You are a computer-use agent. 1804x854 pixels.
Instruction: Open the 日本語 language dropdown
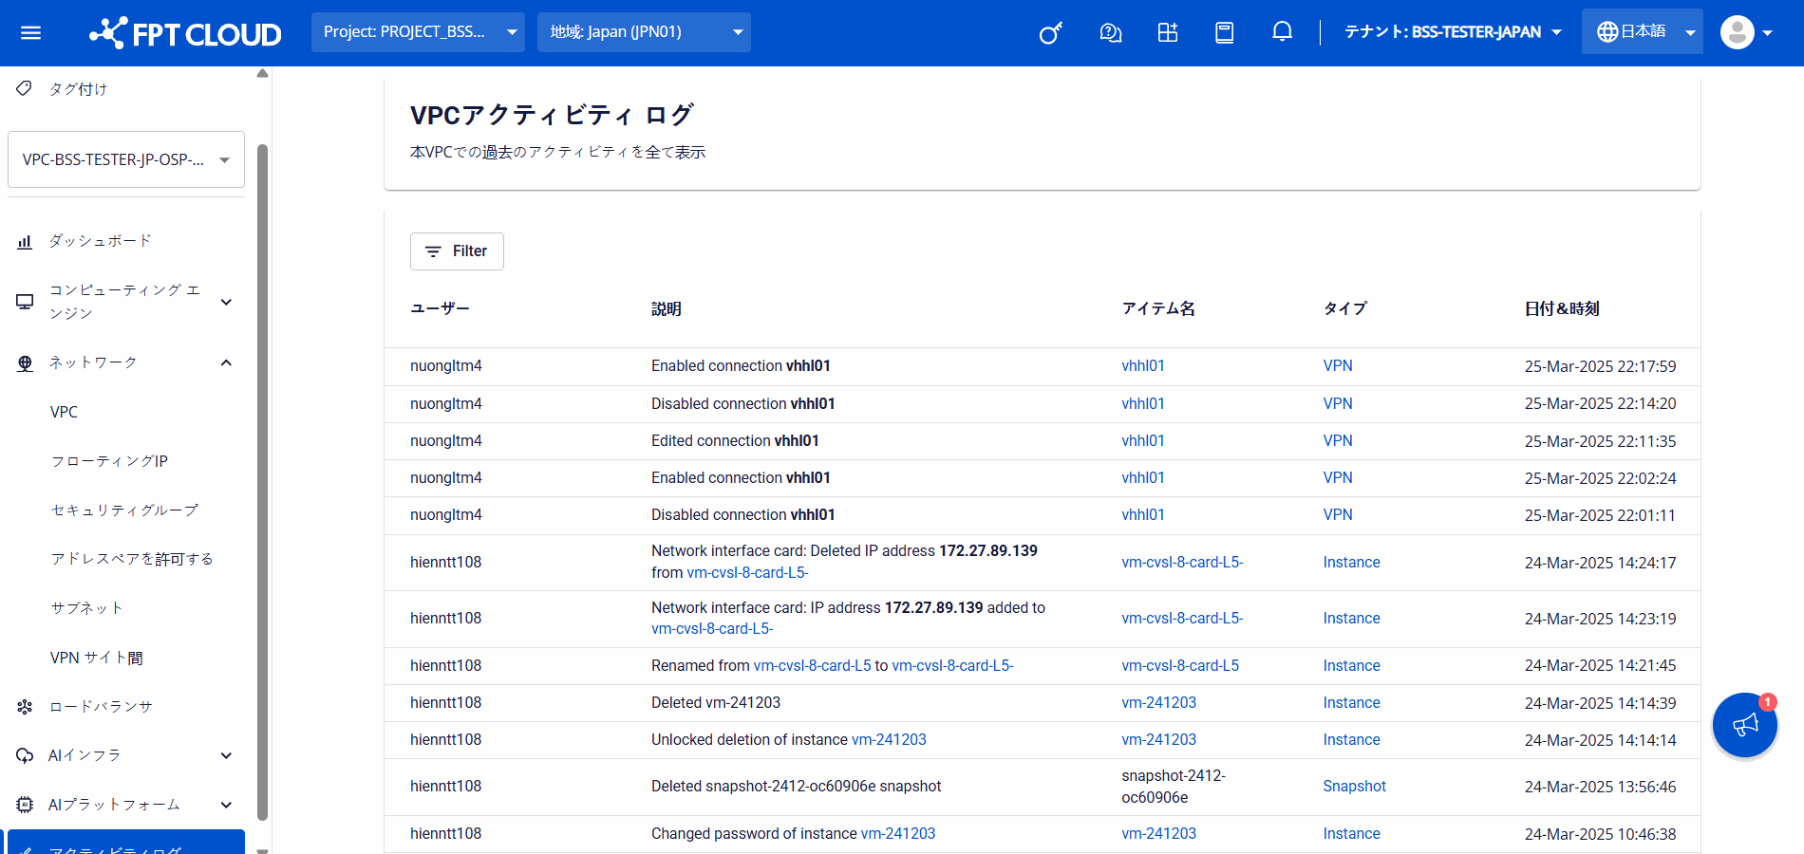[x=1643, y=32]
